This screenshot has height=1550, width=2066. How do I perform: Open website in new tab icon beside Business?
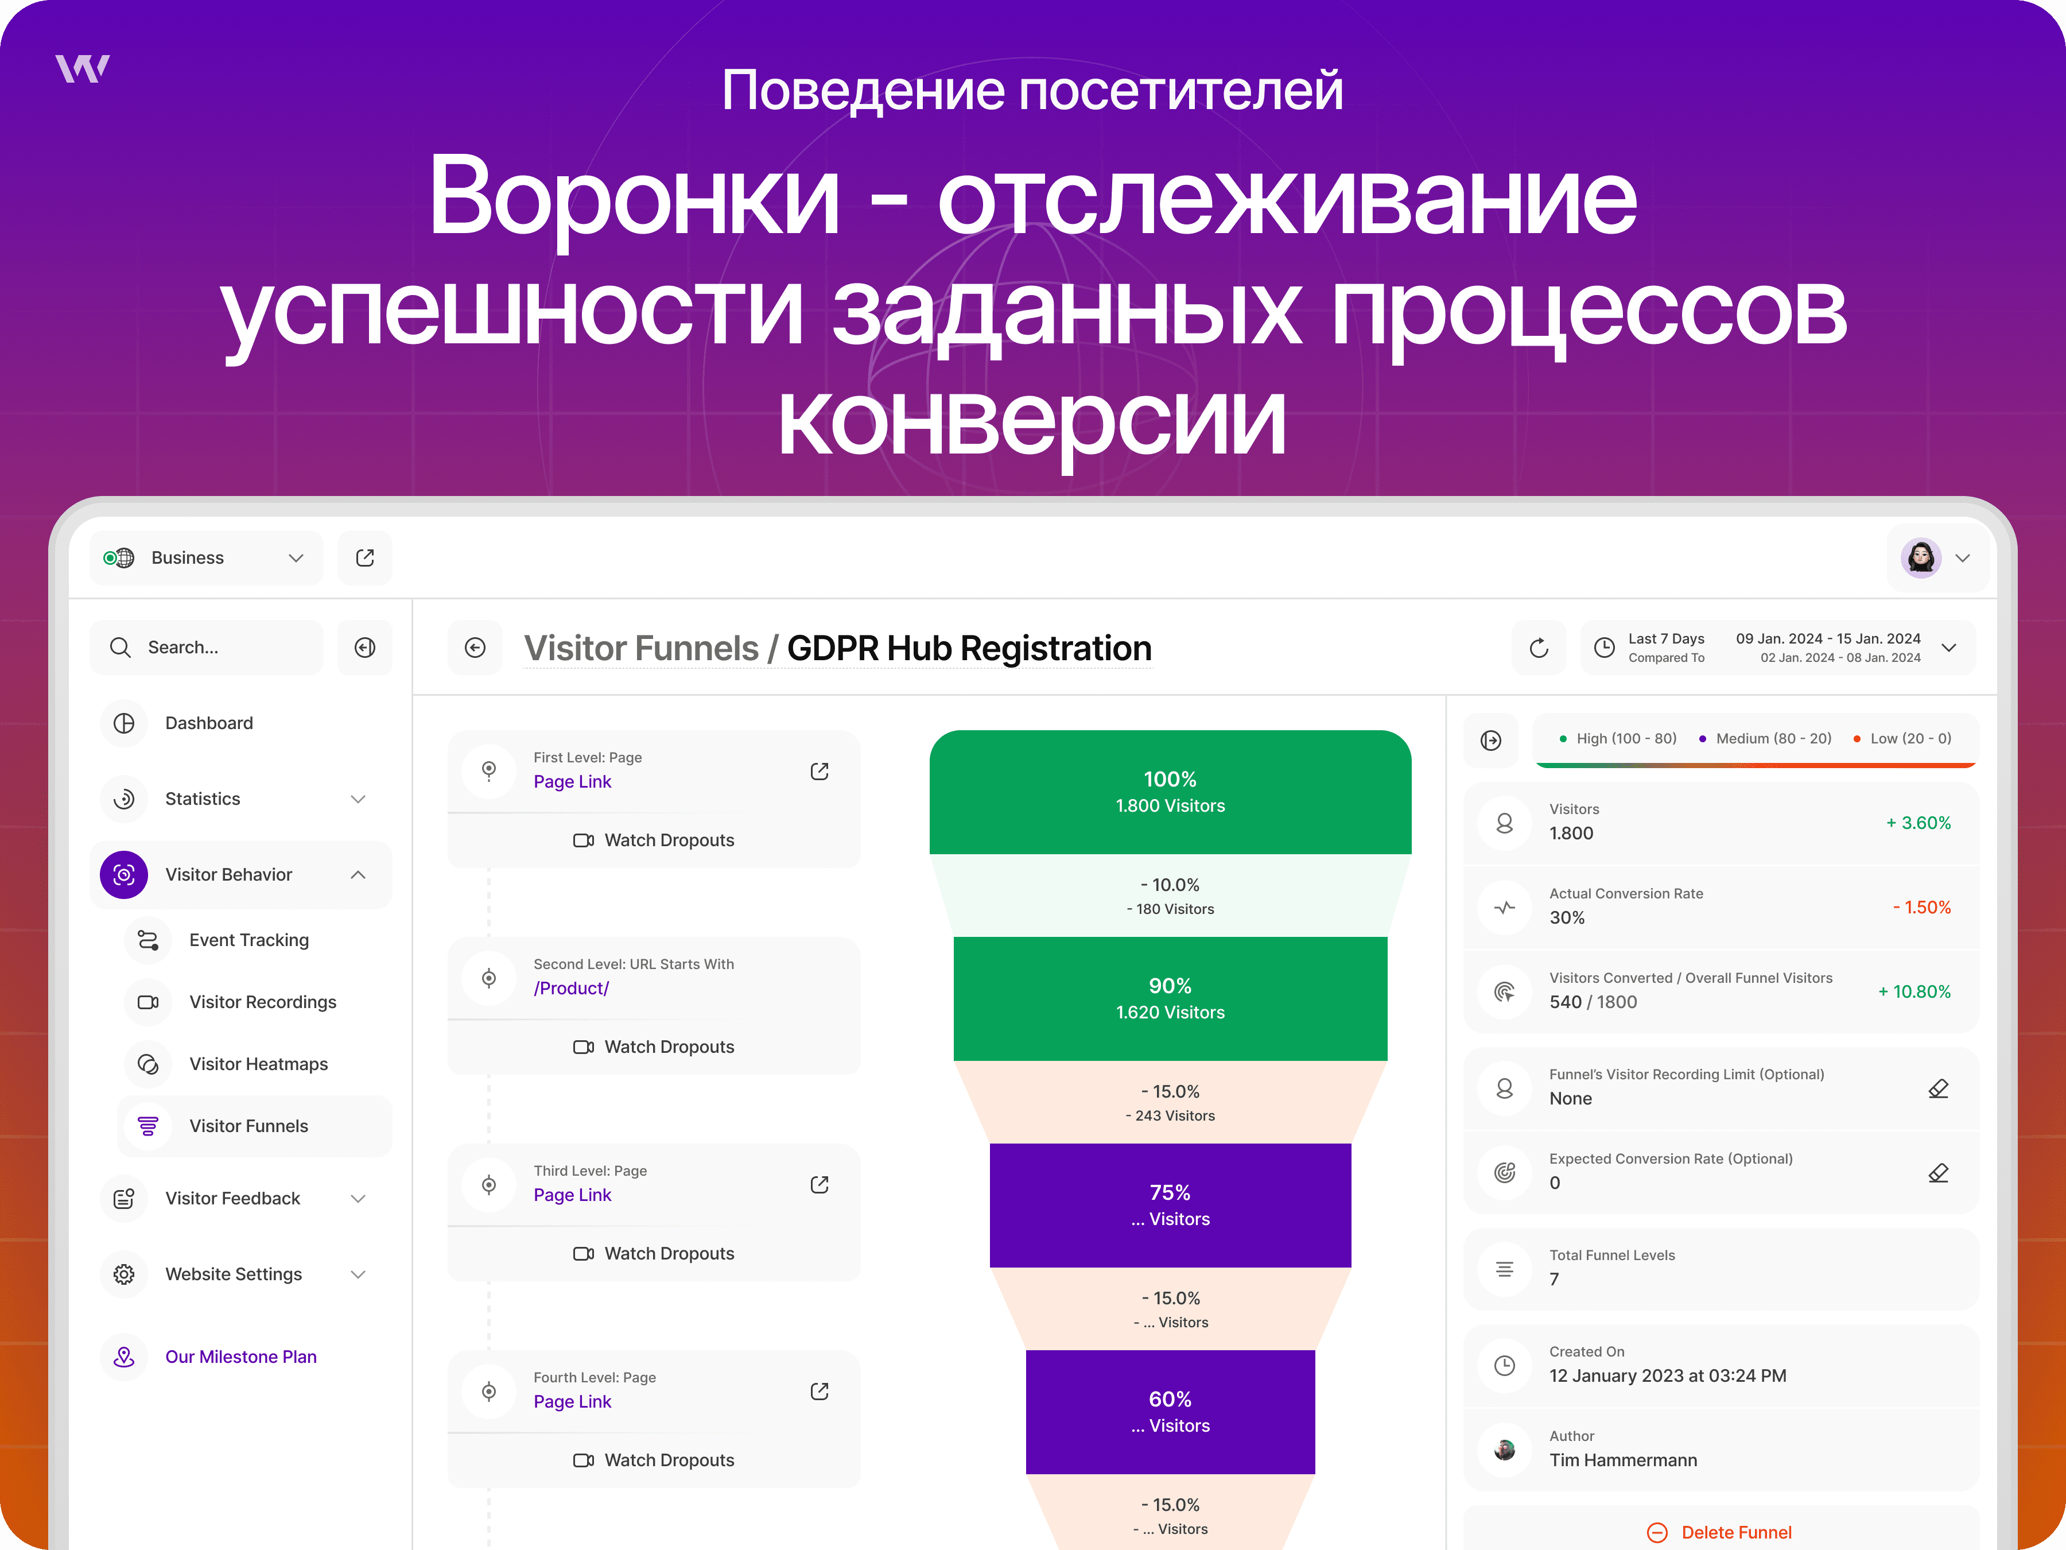point(364,558)
